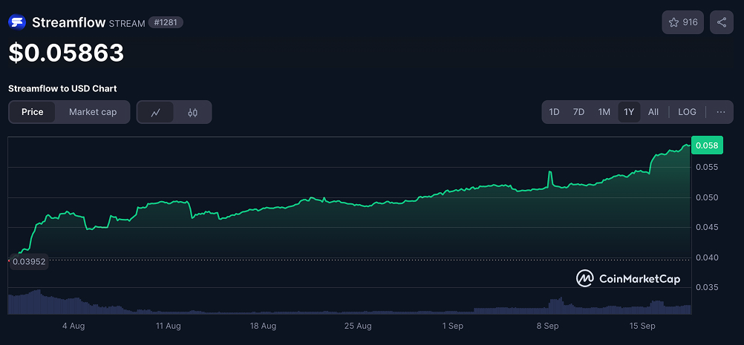Click the 0.058 current price tag
The image size is (744, 345).
708,145
